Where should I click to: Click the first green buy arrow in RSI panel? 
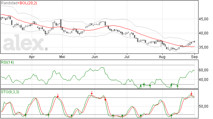point(141,86)
